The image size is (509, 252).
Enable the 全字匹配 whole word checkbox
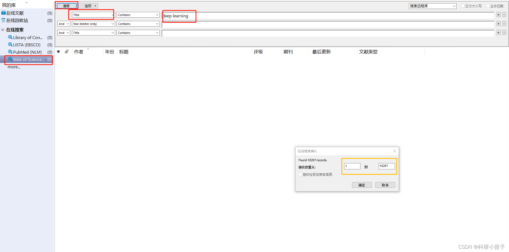pyautogui.click(x=488, y=6)
